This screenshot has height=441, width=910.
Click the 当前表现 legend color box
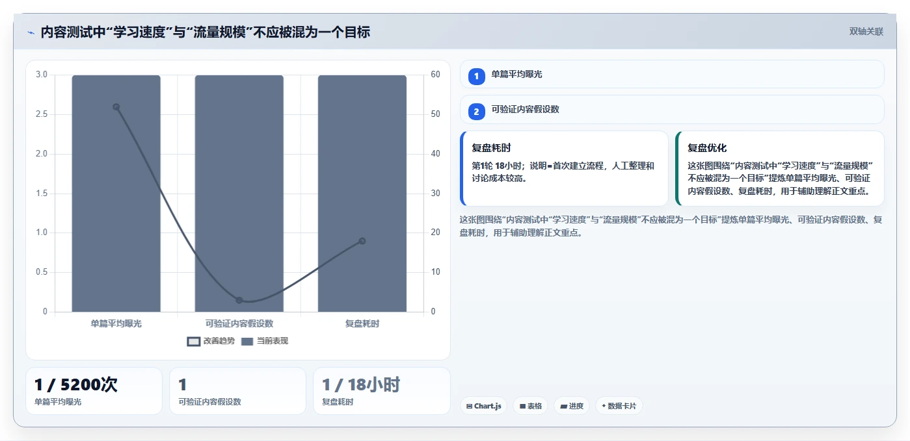(x=247, y=342)
